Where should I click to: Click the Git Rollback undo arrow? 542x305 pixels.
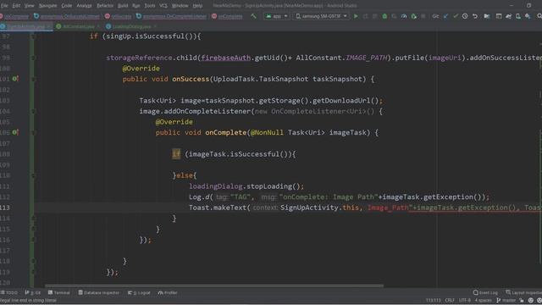pyautogui.click(x=475, y=16)
